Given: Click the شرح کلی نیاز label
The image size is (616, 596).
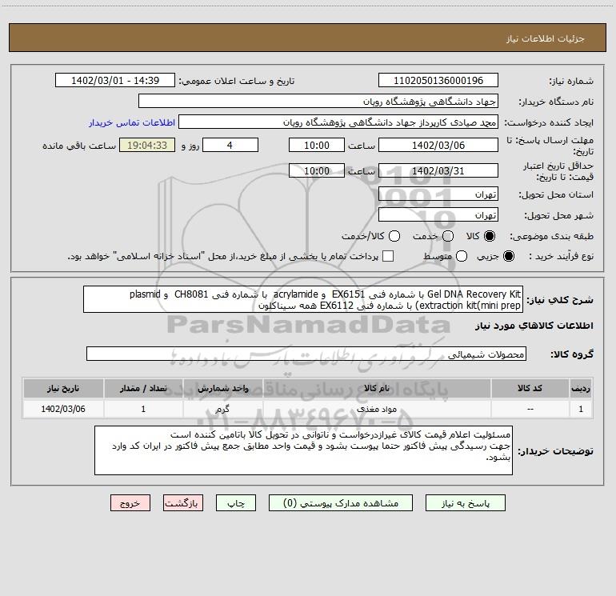Looking at the screenshot, I should pos(560,300).
